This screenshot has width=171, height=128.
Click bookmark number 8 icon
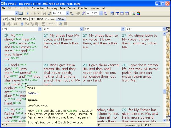tap(168, 95)
